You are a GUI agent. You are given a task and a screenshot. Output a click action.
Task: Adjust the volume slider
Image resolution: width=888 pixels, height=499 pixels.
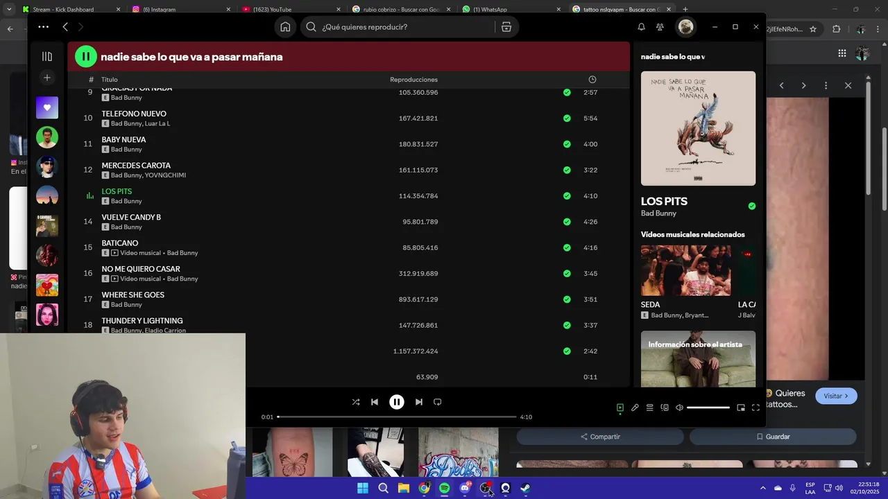(x=708, y=408)
